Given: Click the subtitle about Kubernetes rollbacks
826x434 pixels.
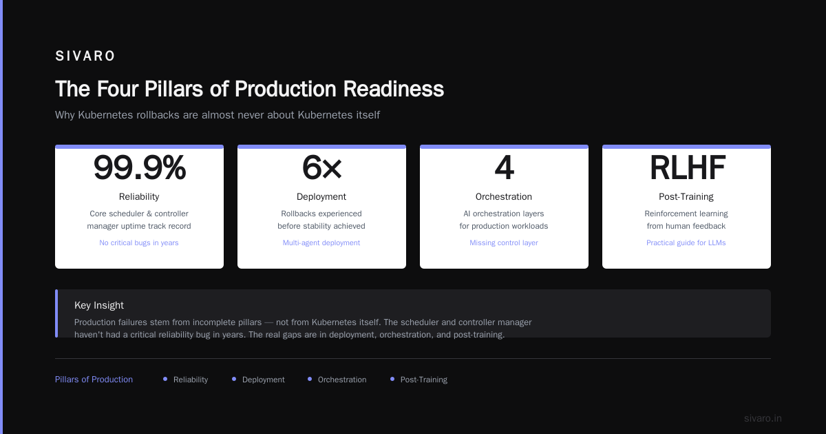Looking at the screenshot, I should (x=218, y=115).
